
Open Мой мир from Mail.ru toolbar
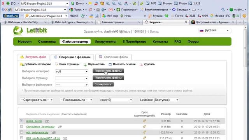pos(110,16)
